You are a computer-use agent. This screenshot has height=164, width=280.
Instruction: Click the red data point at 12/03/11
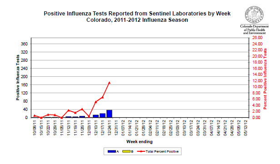click(x=89, y=117)
